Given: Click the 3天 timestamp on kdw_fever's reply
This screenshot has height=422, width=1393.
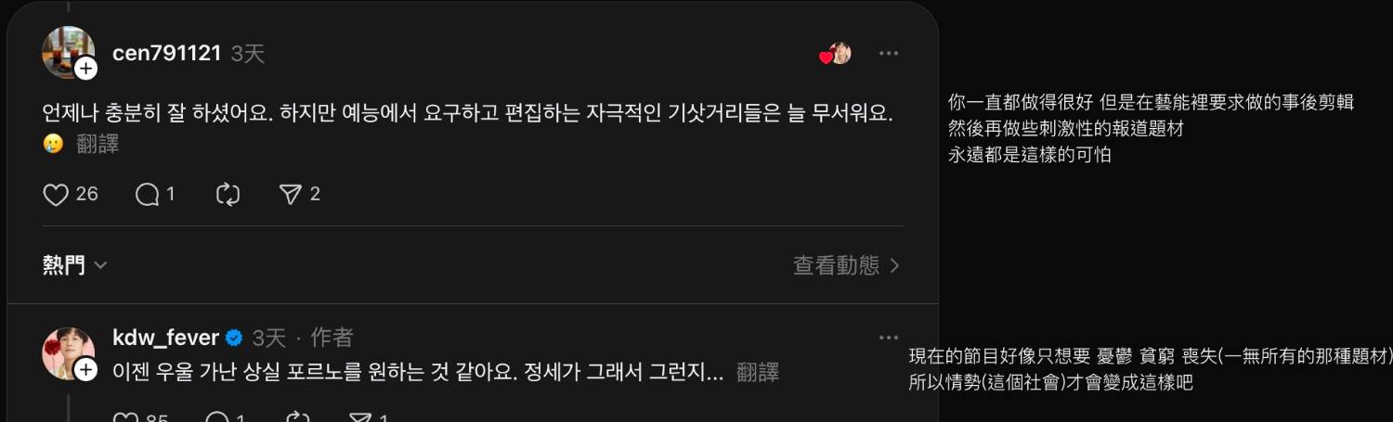Looking at the screenshot, I should (x=269, y=337).
